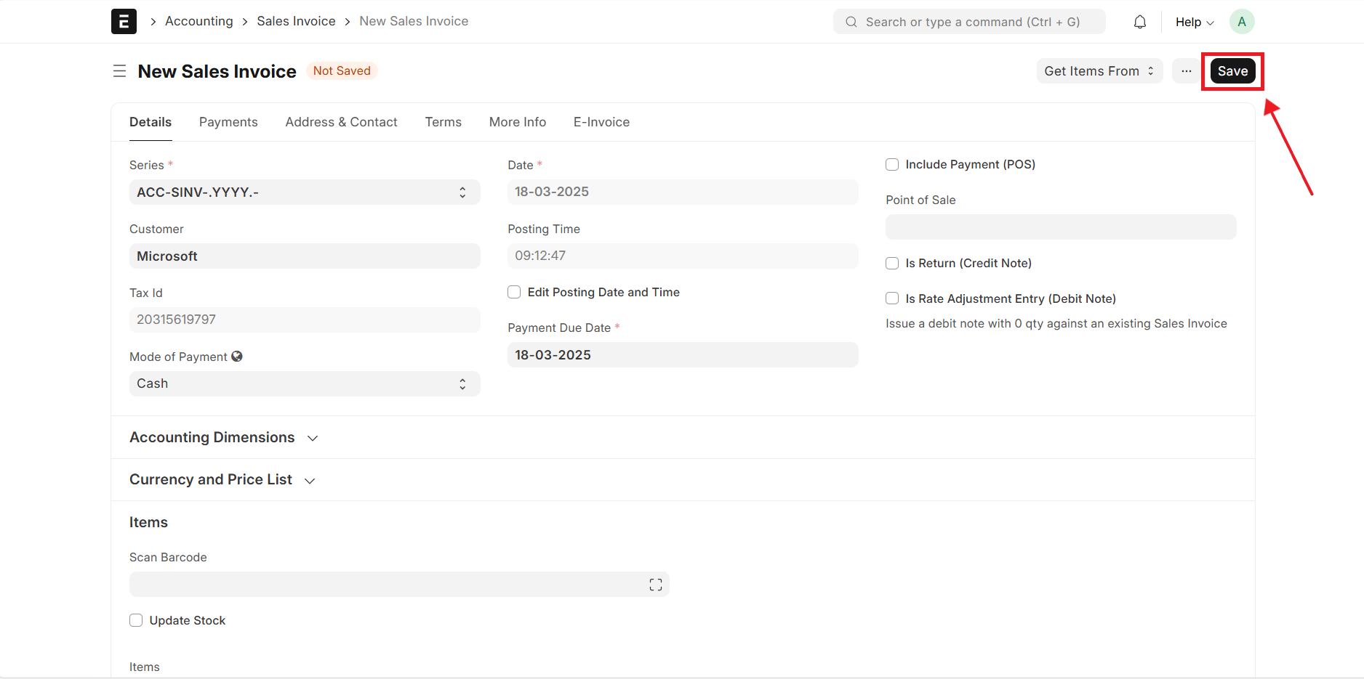Tick Edit Posting Date and Time

514,293
